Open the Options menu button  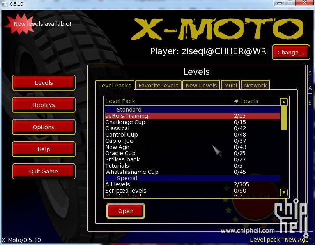click(44, 127)
